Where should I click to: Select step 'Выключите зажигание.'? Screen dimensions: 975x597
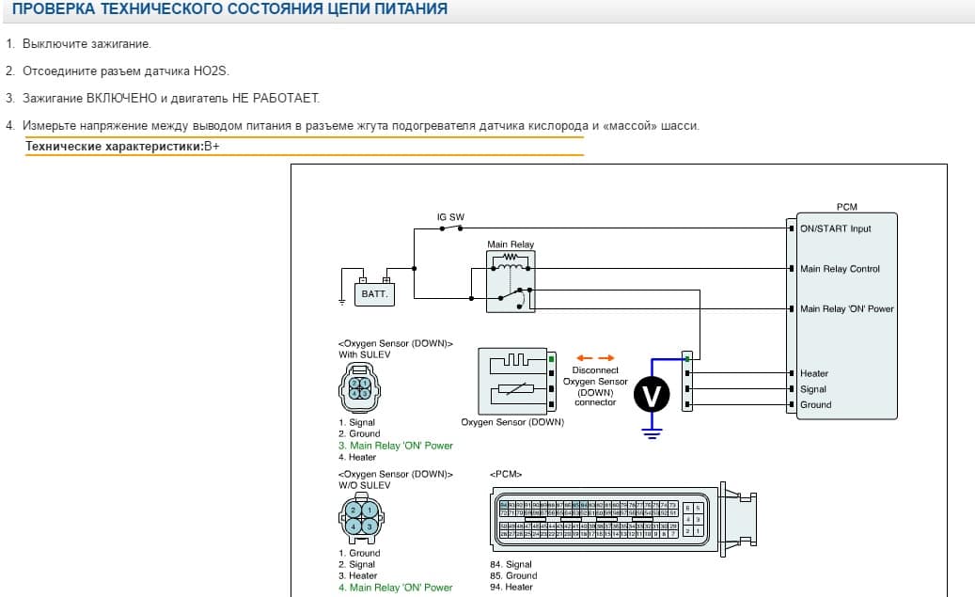(86, 44)
